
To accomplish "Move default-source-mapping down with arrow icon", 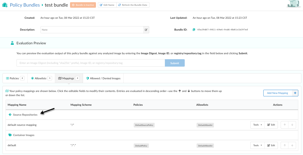I will (292, 125).
